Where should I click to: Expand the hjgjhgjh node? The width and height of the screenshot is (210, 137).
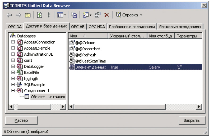[13, 78]
